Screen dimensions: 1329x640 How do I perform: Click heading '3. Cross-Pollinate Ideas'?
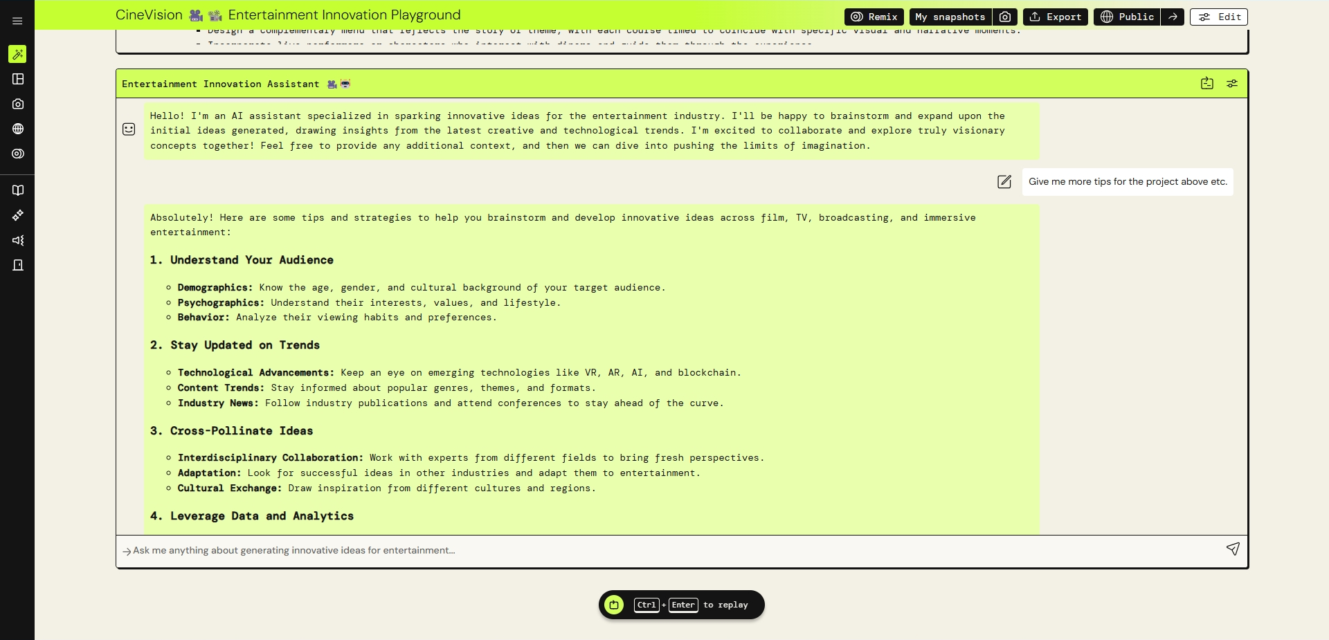(231, 431)
